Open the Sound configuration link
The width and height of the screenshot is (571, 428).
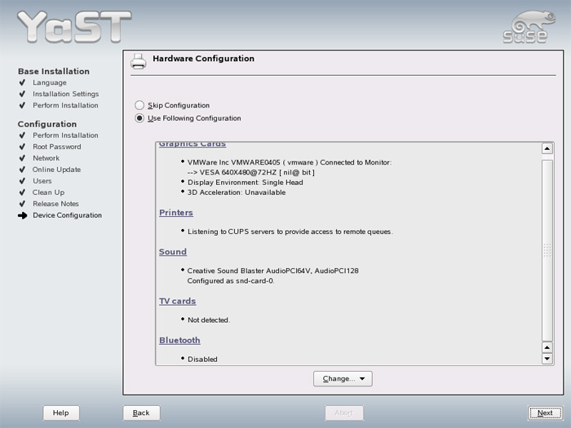click(173, 252)
